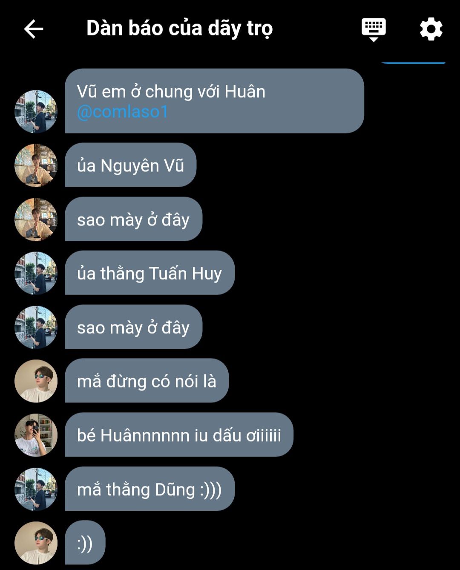Open chat settings gear icon
This screenshot has width=460, height=570.
point(431,29)
